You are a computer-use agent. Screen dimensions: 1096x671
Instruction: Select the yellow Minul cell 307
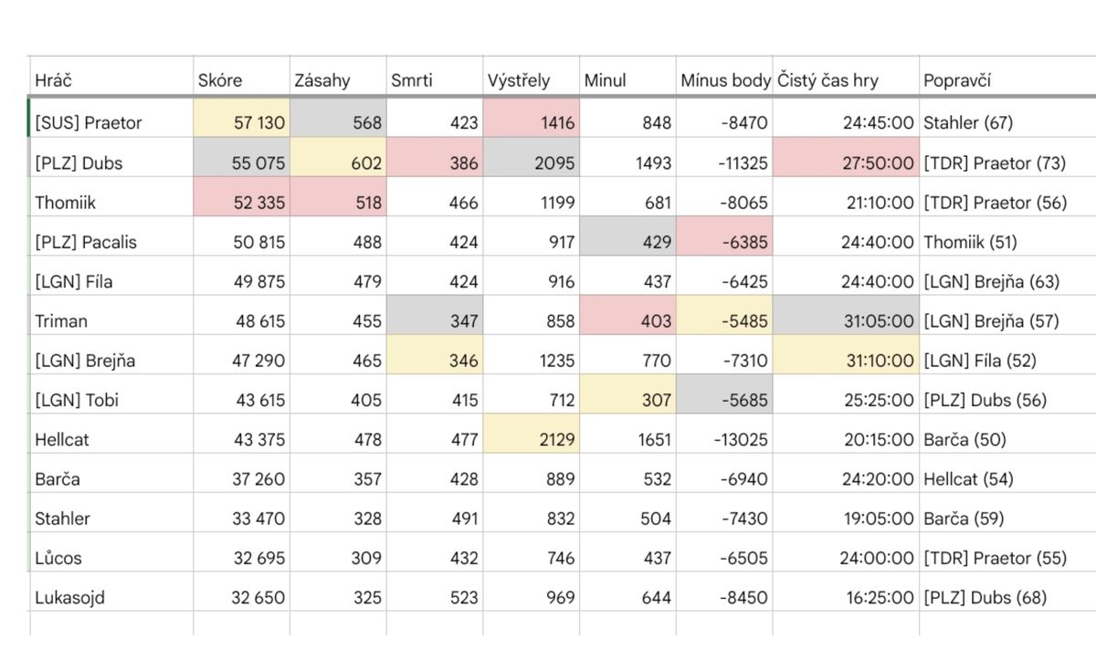click(x=627, y=400)
